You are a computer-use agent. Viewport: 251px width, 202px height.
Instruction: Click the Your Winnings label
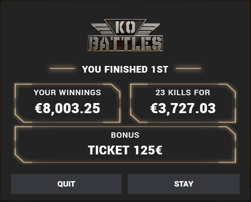click(x=67, y=92)
